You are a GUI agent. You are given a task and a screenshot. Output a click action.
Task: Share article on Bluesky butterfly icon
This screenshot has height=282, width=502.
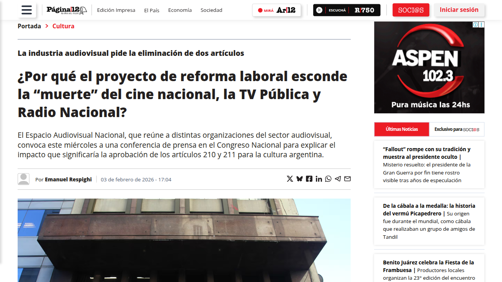pyautogui.click(x=299, y=179)
